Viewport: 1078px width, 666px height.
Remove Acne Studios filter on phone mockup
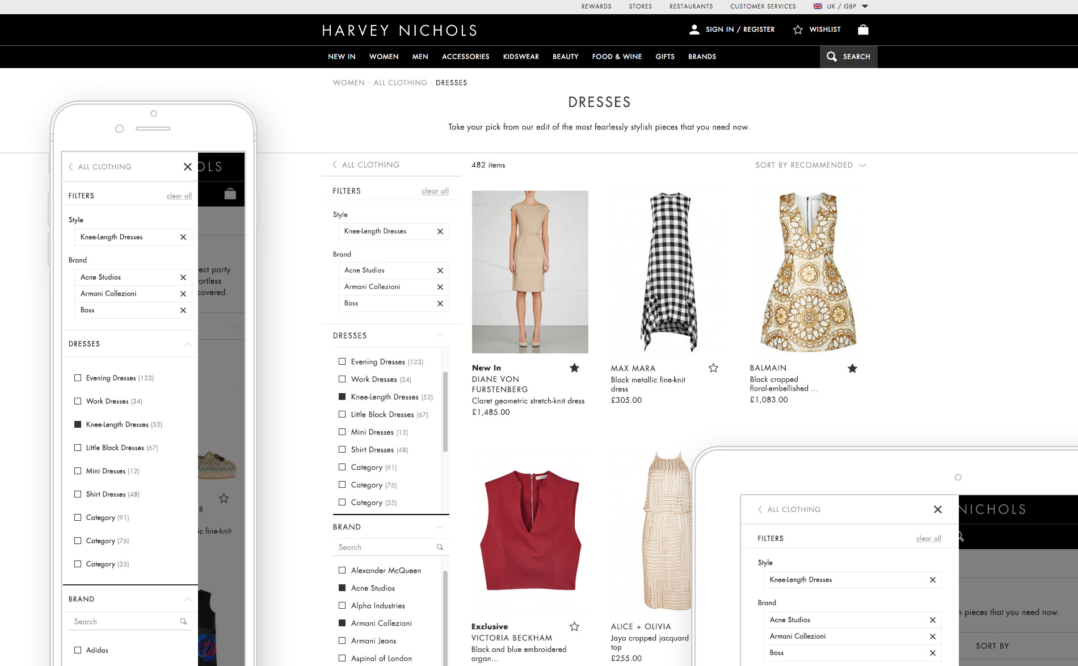tap(183, 277)
